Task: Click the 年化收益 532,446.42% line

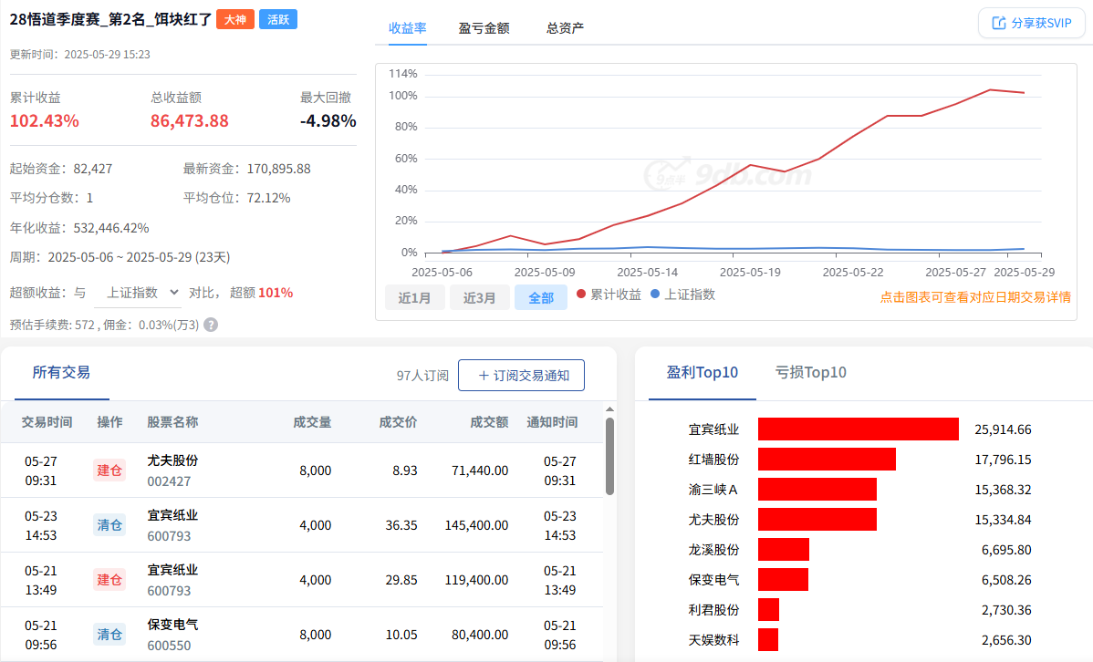Action: point(79,228)
